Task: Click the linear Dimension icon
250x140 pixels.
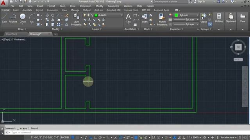Action: [x=135, y=15]
